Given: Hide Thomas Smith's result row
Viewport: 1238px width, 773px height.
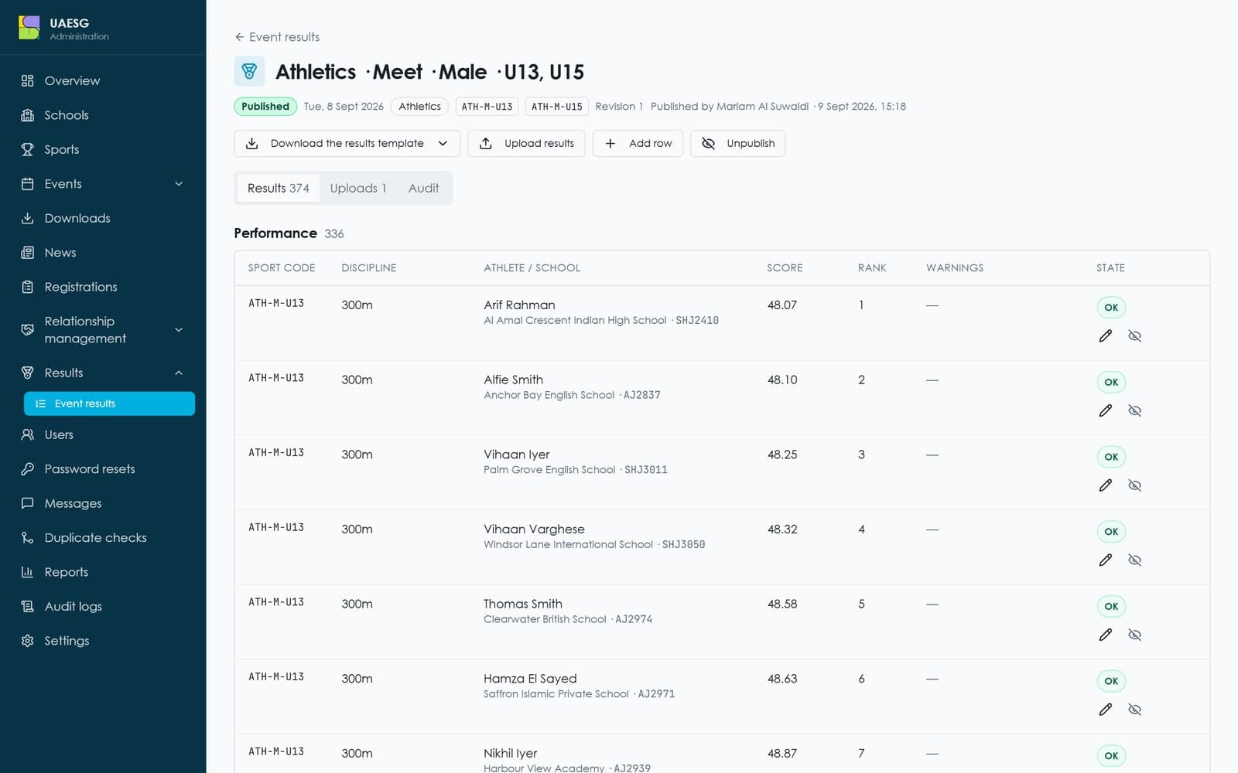Looking at the screenshot, I should point(1134,635).
